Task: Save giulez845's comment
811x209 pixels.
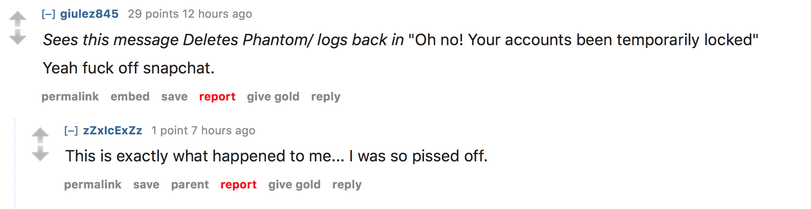Action: 174,97
